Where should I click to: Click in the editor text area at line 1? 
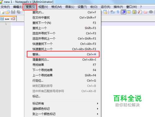pos(128,24)
